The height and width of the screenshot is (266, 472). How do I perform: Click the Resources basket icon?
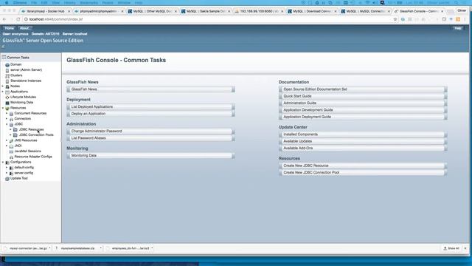[7, 108]
